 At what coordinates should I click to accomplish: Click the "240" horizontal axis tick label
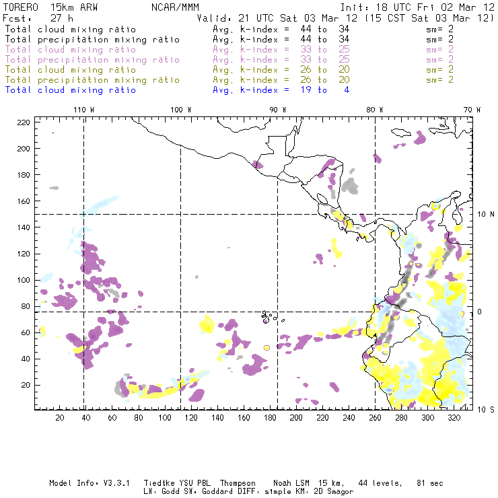click(349, 418)
